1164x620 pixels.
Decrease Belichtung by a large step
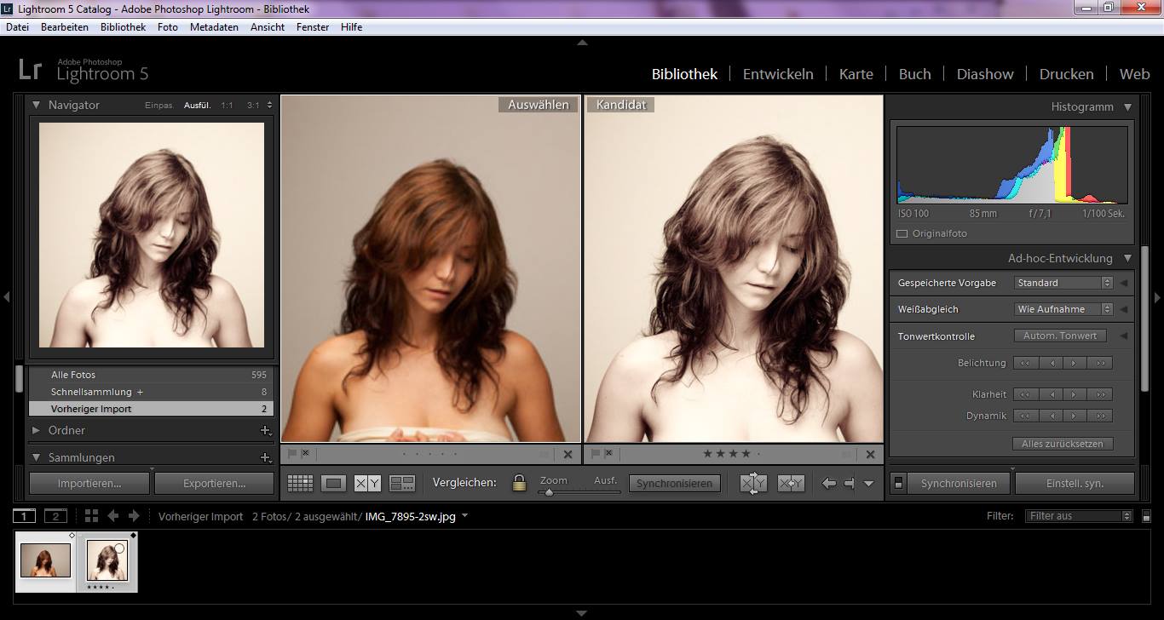click(1025, 363)
